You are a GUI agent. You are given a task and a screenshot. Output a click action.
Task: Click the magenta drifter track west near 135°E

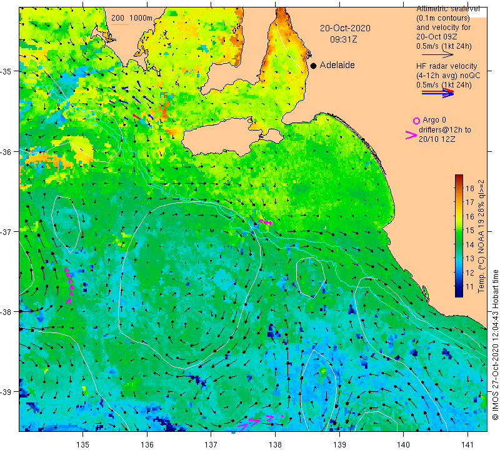click(x=69, y=286)
